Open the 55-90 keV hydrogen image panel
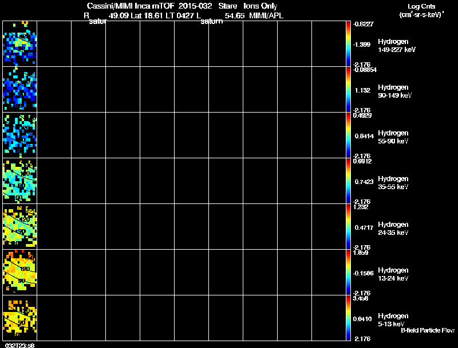 [20, 135]
